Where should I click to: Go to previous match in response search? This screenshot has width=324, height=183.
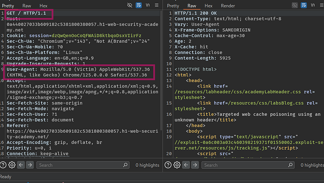[x=186, y=165]
